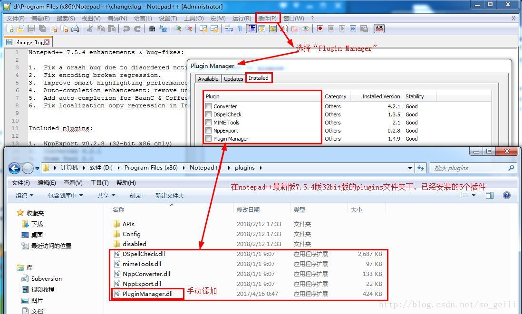Viewport: 522px width, 314px height.
Task: Click the Redo arrow icon
Action: 137,29
